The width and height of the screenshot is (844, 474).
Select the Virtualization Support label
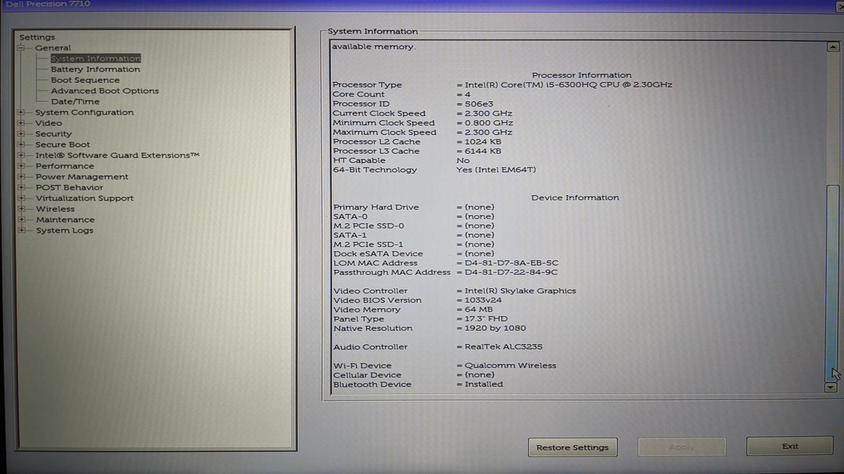coord(84,198)
